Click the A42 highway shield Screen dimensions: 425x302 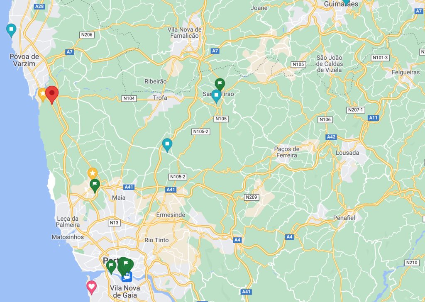(331, 137)
